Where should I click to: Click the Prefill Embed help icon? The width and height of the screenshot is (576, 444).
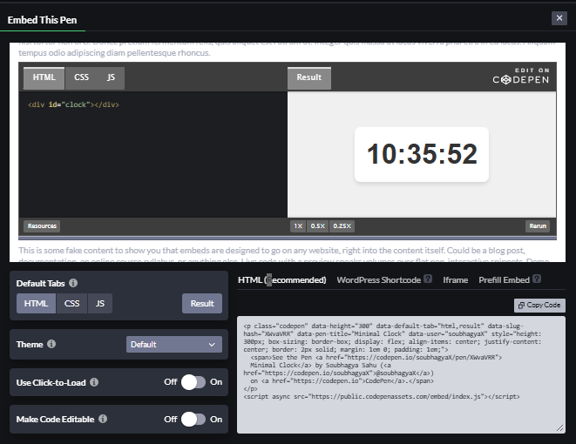(537, 279)
